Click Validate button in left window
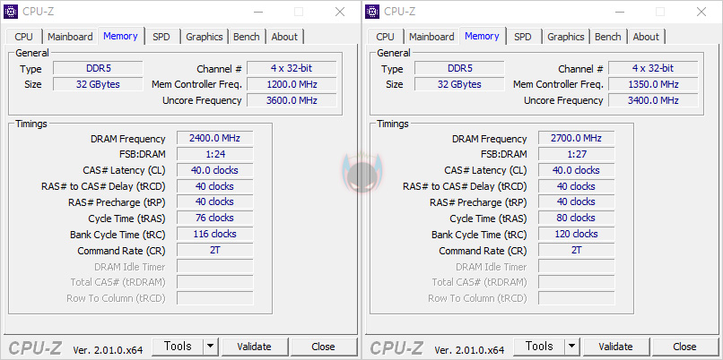723x360 pixels. coord(255,347)
